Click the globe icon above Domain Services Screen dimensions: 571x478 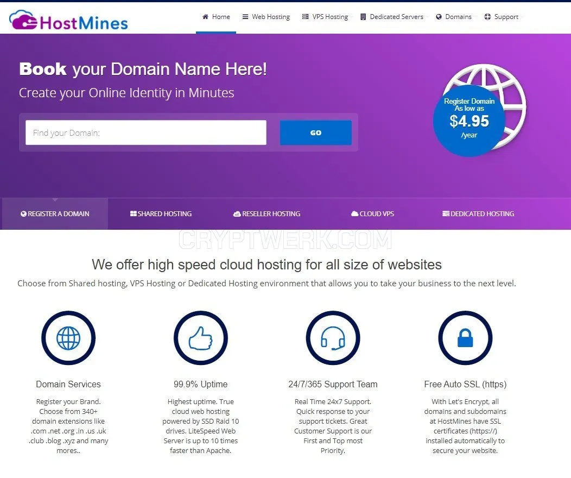pyautogui.click(x=68, y=338)
